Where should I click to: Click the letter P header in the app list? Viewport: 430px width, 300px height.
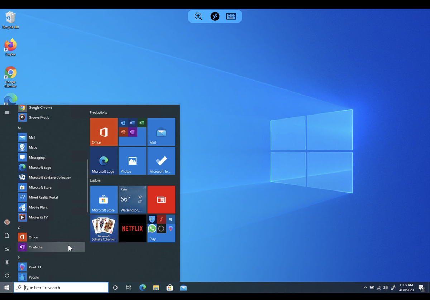[x=19, y=258]
